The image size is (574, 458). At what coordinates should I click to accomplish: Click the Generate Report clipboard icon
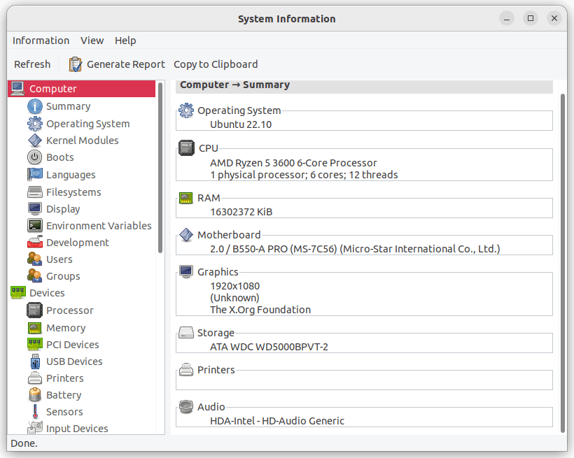click(76, 64)
